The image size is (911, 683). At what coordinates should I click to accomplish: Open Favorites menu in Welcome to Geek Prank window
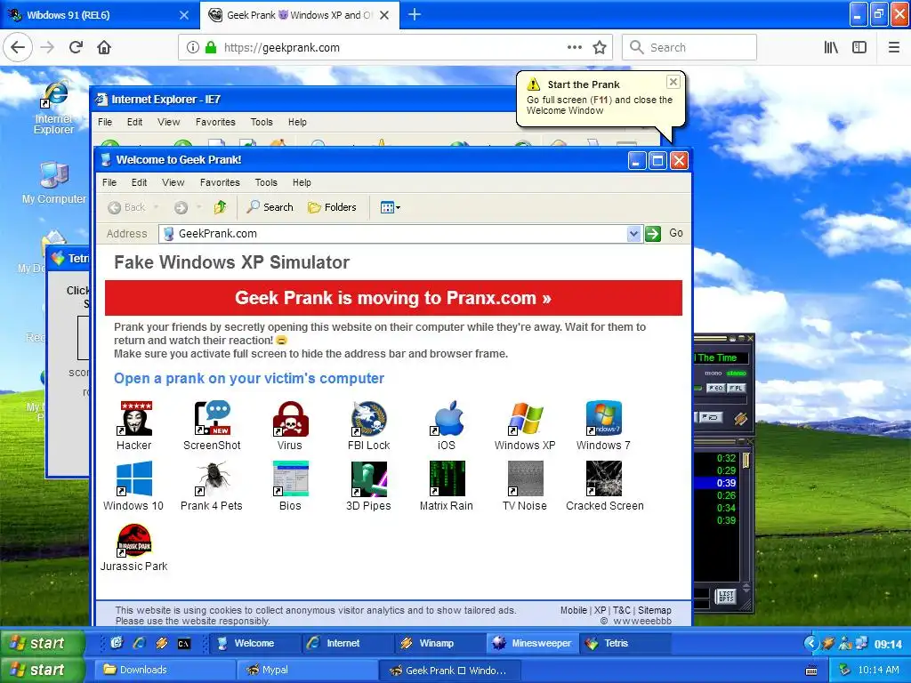pyautogui.click(x=220, y=182)
